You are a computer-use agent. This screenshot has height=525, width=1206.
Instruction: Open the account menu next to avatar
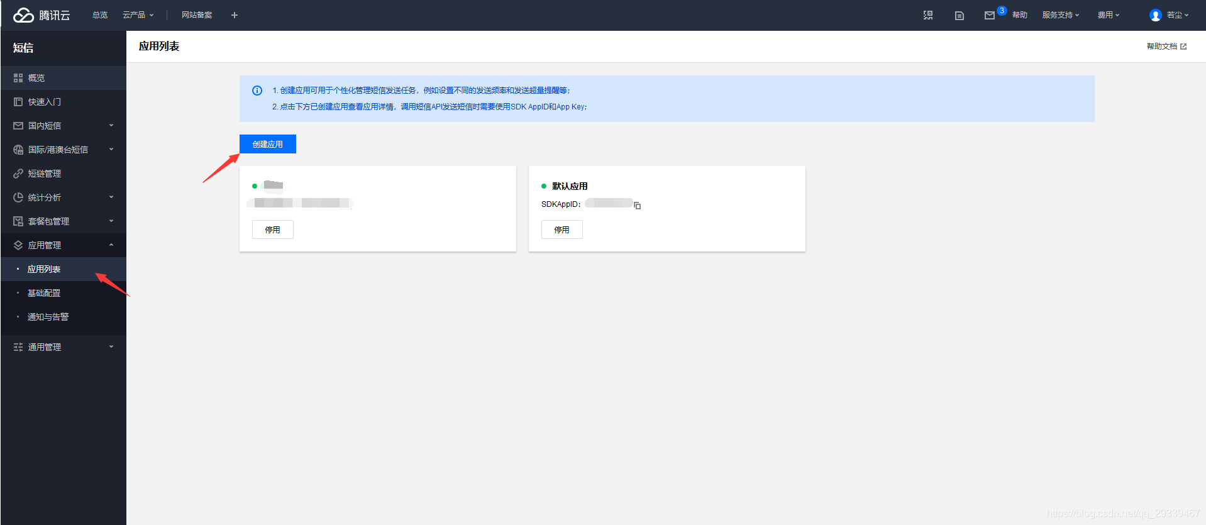click(x=1178, y=15)
